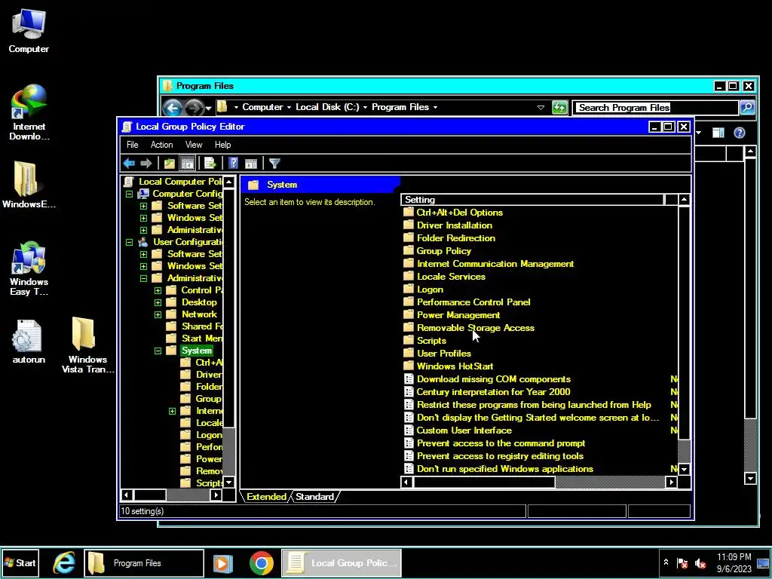Switch to the Extended tab
Viewport: 772px width, 579px height.
point(266,496)
